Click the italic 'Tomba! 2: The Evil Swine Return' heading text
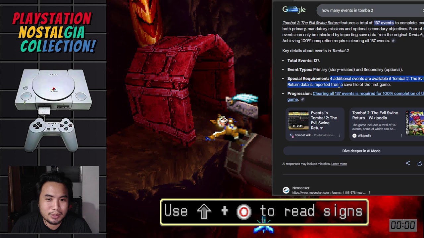 [x=311, y=23]
